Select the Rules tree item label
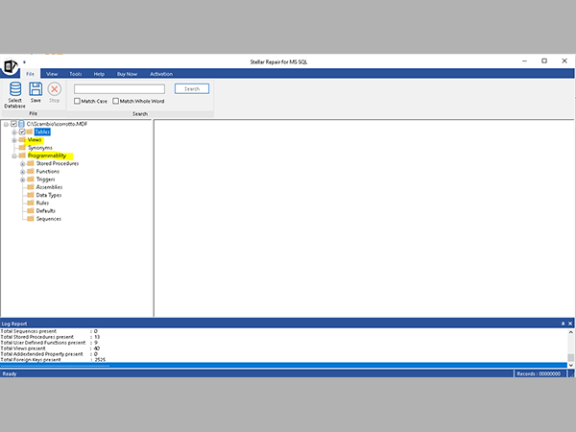The width and height of the screenshot is (576, 432). click(x=42, y=204)
